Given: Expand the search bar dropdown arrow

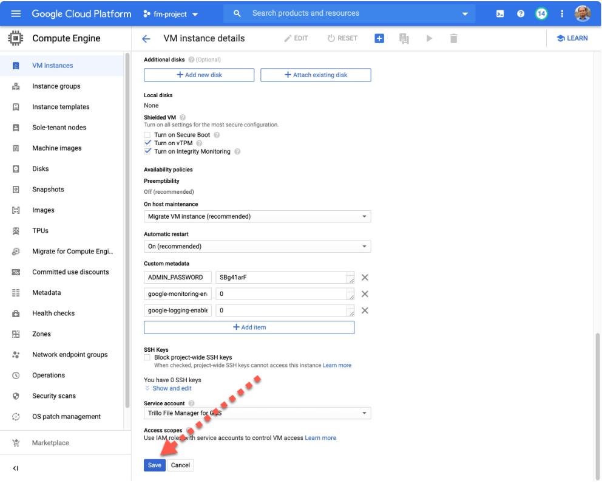Looking at the screenshot, I should 465,14.
